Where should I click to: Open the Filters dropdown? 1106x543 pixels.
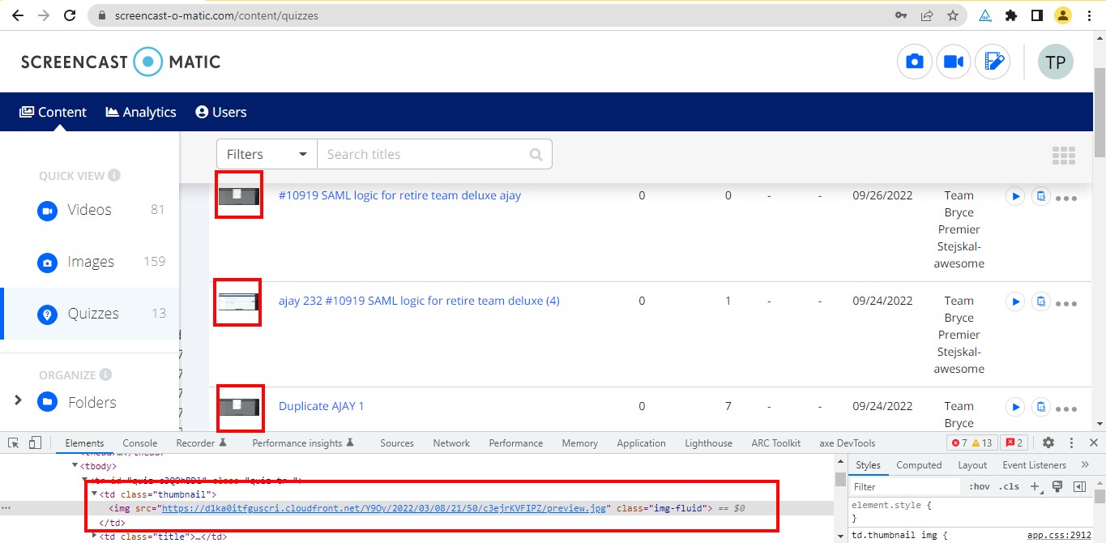click(x=266, y=153)
